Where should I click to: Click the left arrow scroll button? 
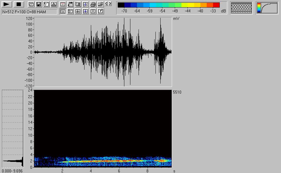pyautogui.click(x=106, y=4)
